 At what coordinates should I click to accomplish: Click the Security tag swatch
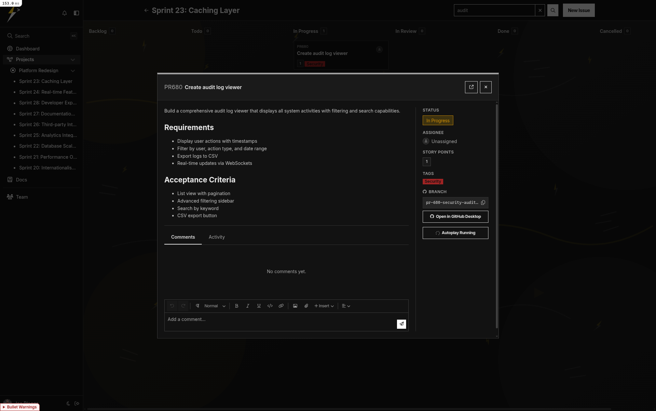click(x=433, y=181)
